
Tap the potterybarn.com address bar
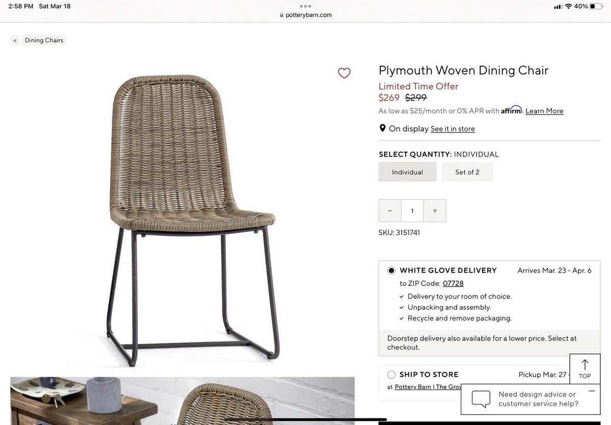coord(305,15)
